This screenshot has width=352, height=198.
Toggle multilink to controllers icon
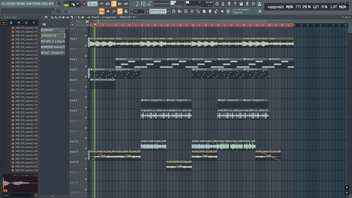coord(120,11)
